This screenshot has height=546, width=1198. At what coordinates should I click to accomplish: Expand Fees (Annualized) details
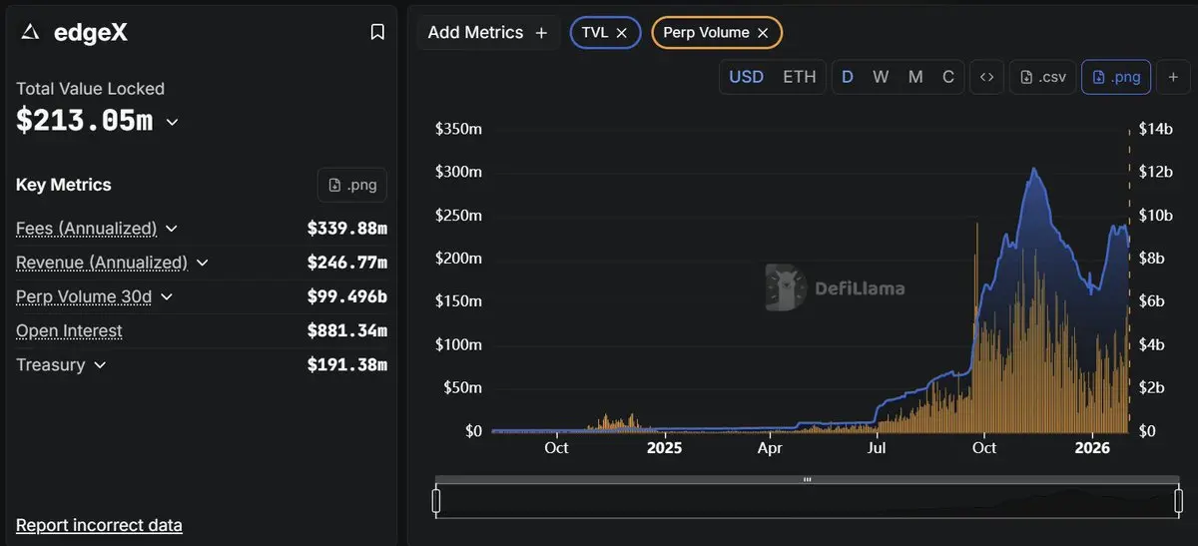(172, 229)
